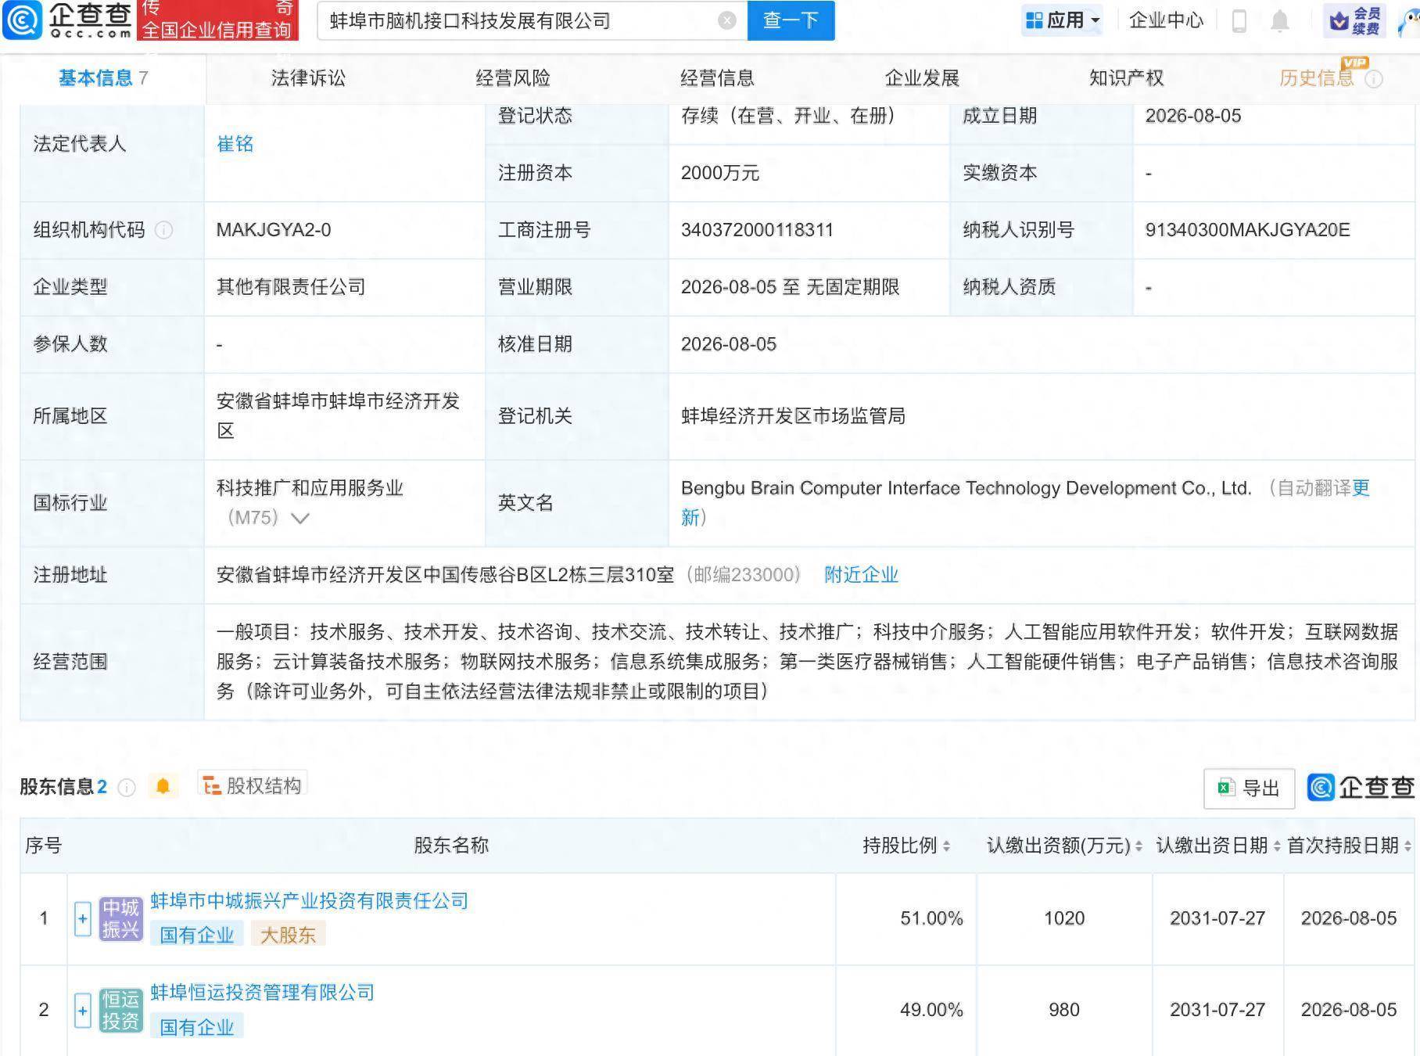The height and width of the screenshot is (1056, 1420).
Task: Select the 980 subscribed capital cell
Action: tap(1064, 1010)
